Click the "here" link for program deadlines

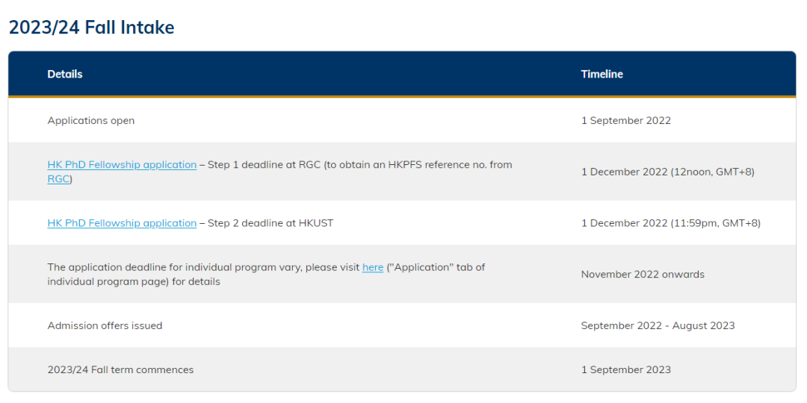pyautogui.click(x=373, y=267)
